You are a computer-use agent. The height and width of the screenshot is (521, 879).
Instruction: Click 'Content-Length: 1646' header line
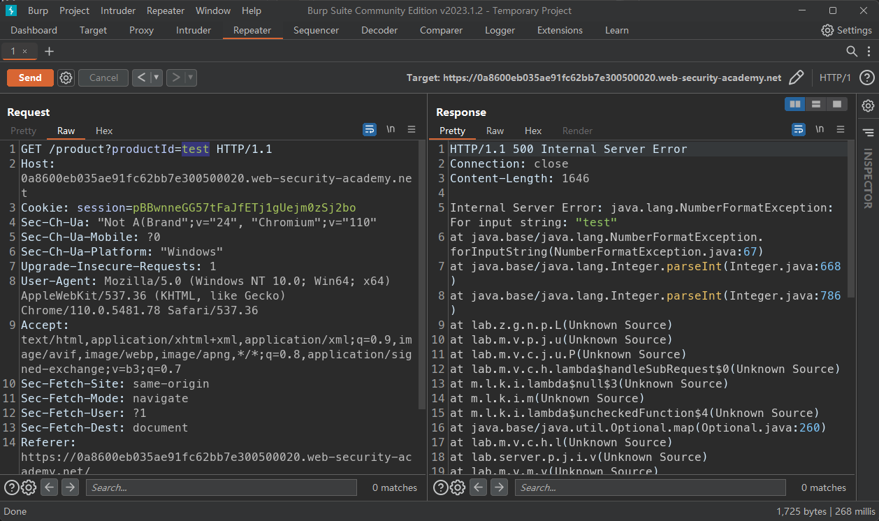(519, 178)
